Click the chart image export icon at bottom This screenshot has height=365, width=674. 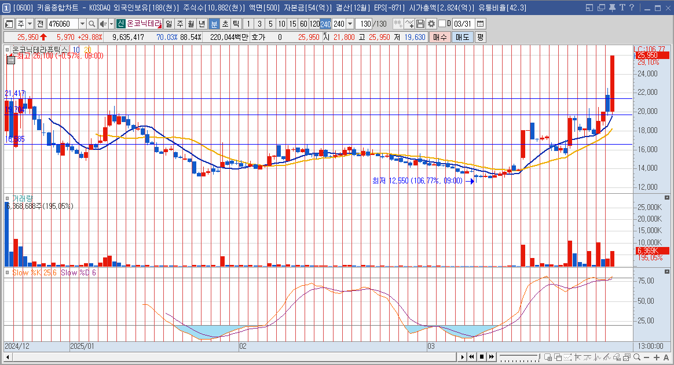point(627,357)
